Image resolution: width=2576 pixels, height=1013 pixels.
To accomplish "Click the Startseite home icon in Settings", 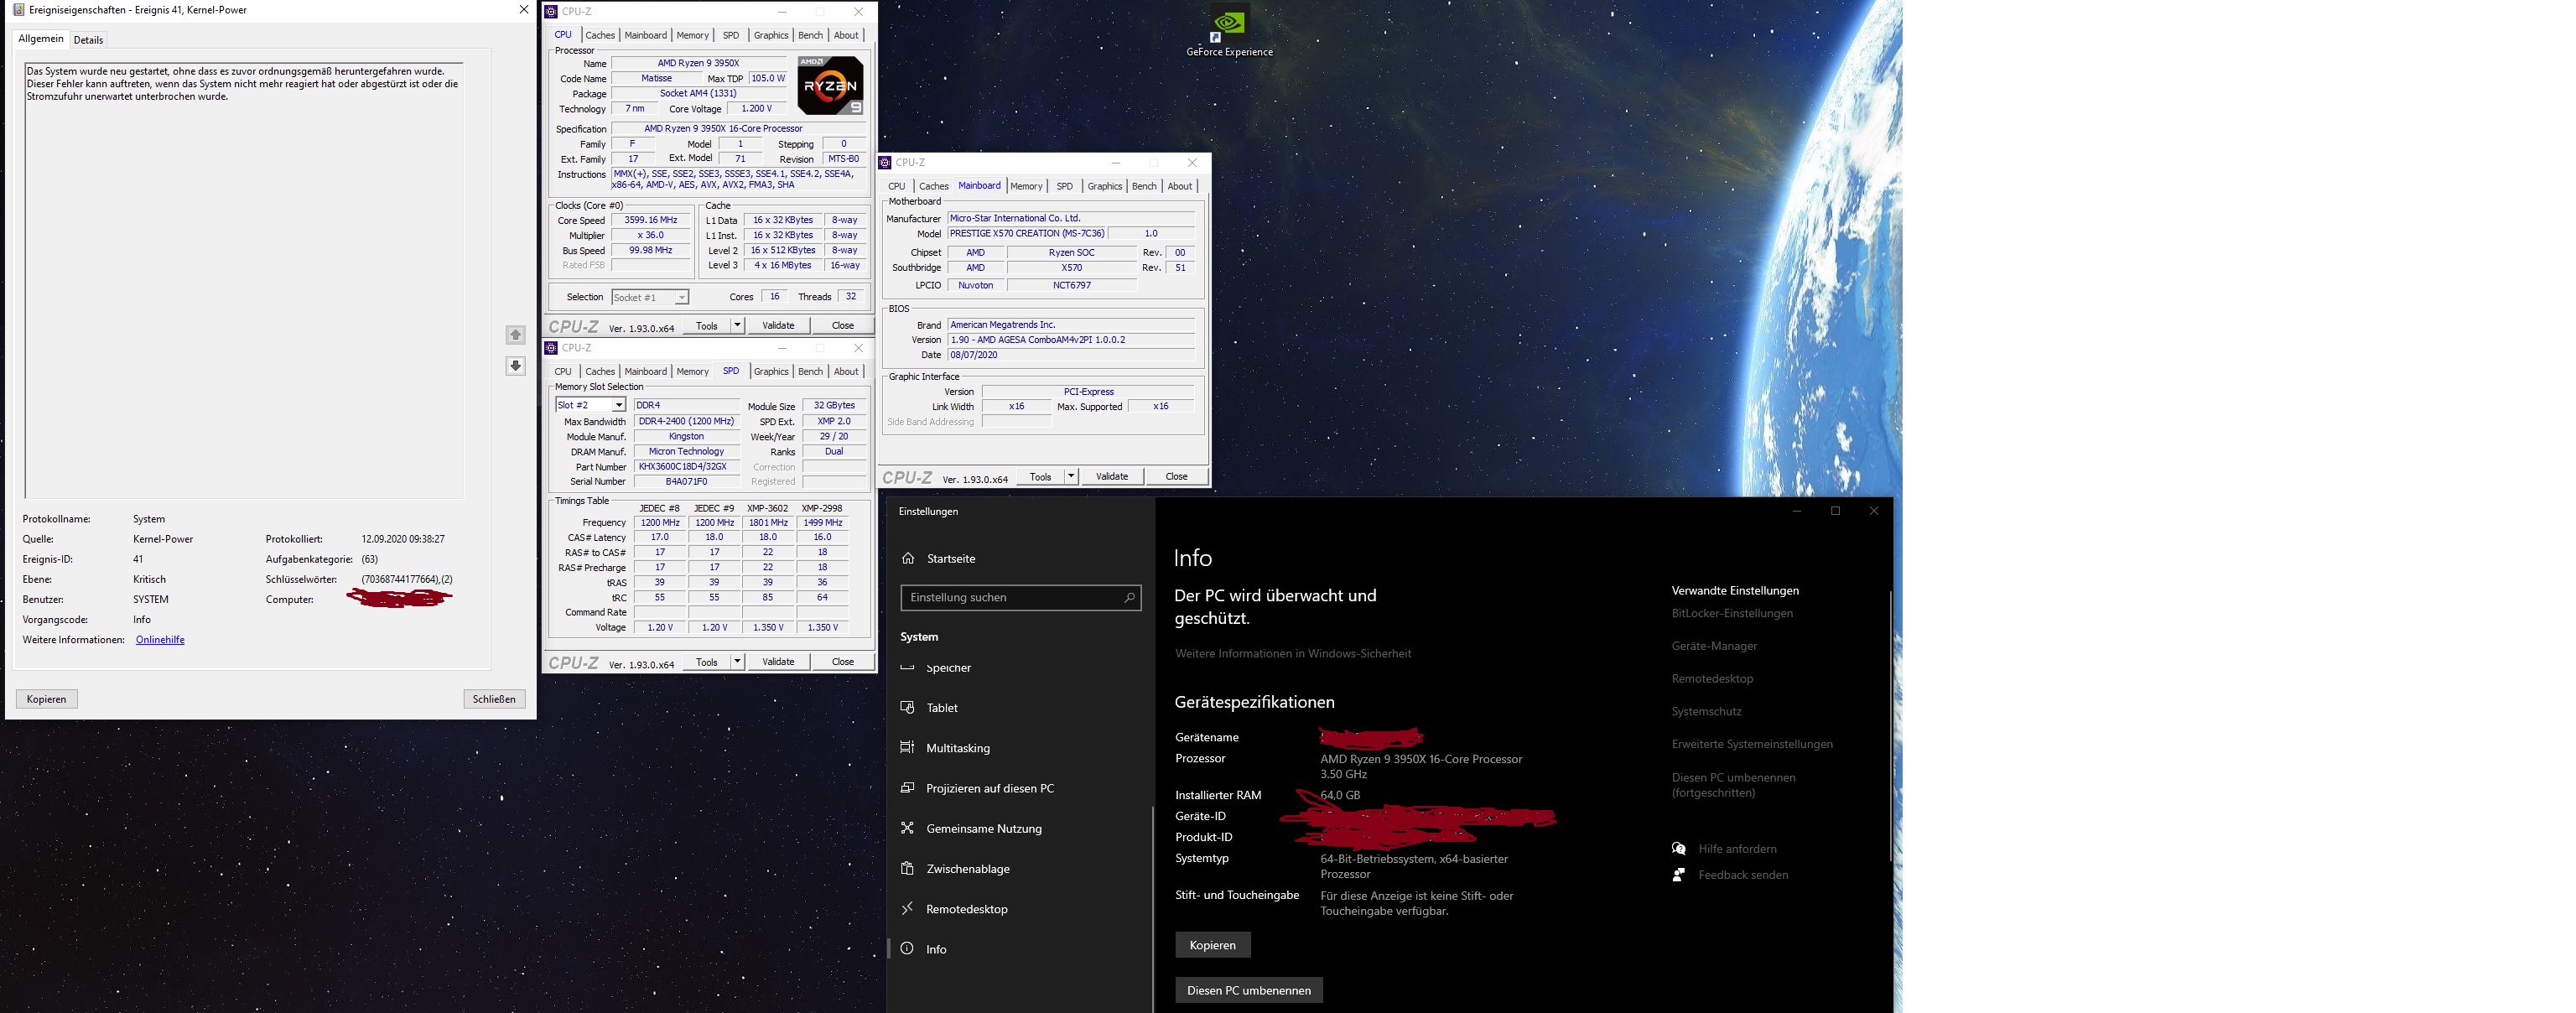I will click(908, 558).
